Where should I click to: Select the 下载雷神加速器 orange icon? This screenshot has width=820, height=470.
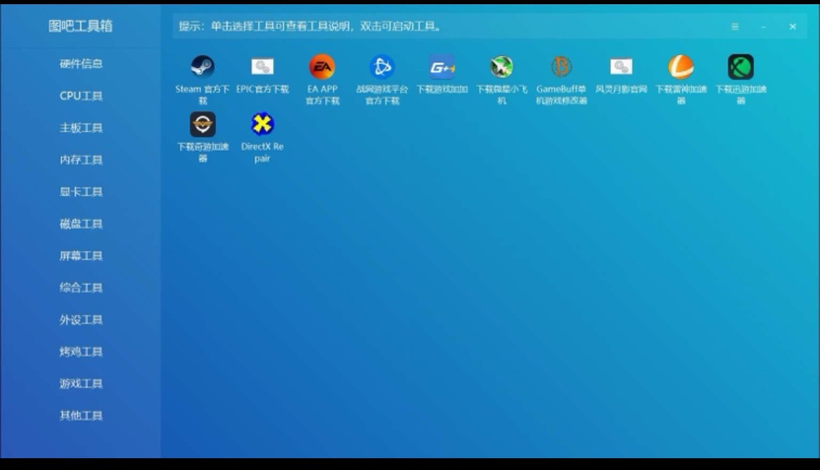click(x=681, y=67)
